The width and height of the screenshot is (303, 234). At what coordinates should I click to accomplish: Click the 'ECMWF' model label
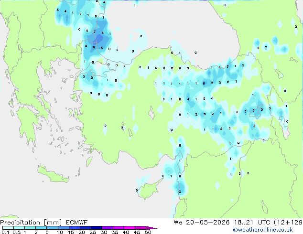pos(77,223)
